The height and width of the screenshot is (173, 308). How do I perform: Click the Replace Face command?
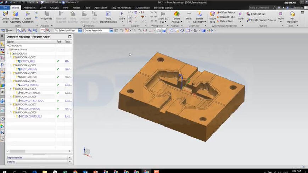(x=226, y=17)
